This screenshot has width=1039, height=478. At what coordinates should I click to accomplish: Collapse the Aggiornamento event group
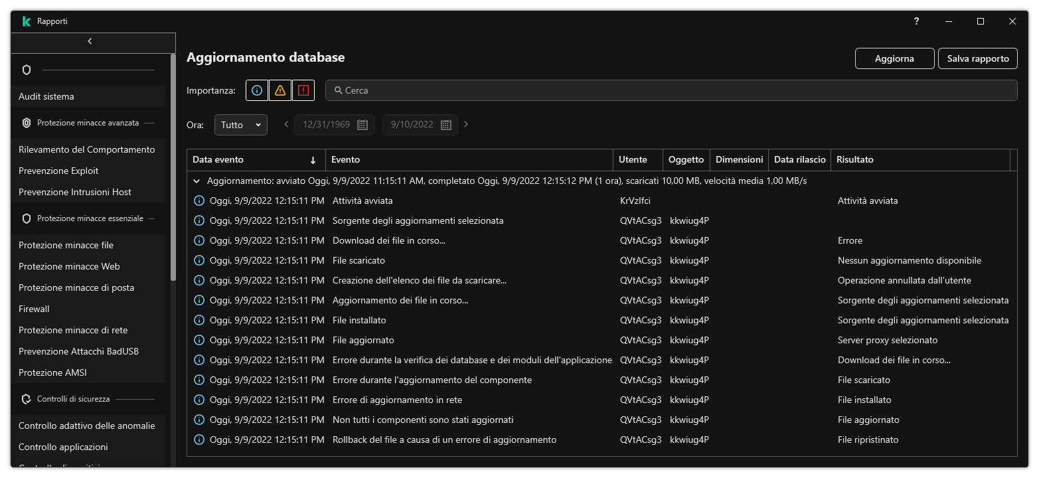pos(197,181)
